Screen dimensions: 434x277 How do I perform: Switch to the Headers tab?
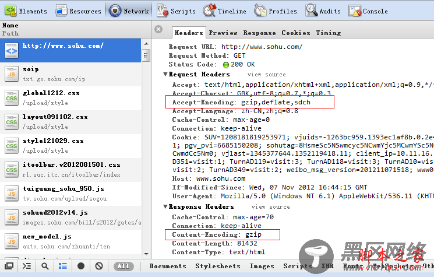point(189,33)
